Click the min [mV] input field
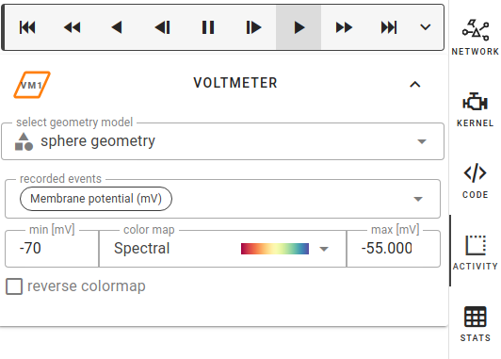Viewport: 501px width, 359px height. pyautogui.click(x=52, y=249)
